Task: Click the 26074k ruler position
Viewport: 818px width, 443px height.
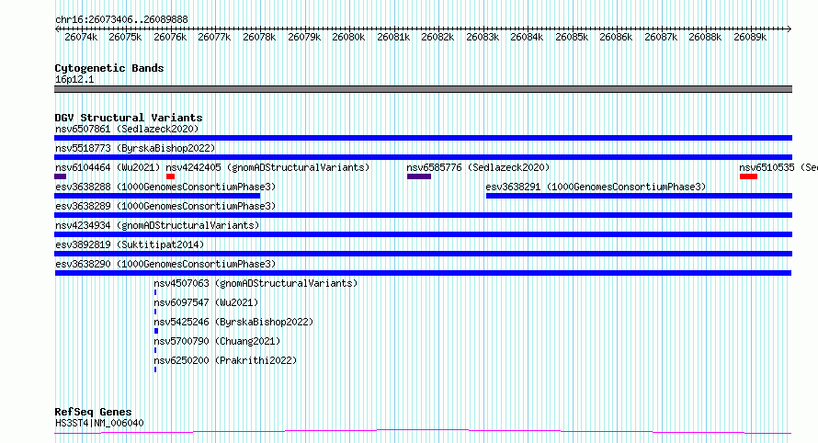Action: tap(81, 37)
